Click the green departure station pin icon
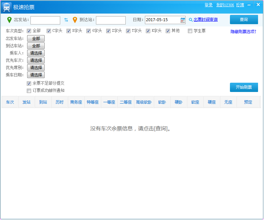This screenshot has width=264, height=220. 9,20
